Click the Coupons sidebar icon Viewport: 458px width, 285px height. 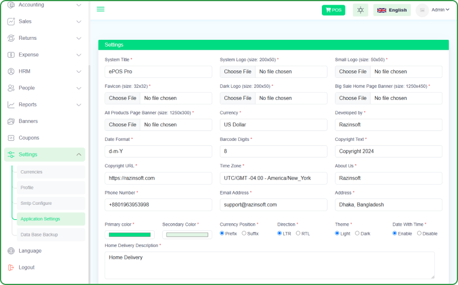(11, 138)
